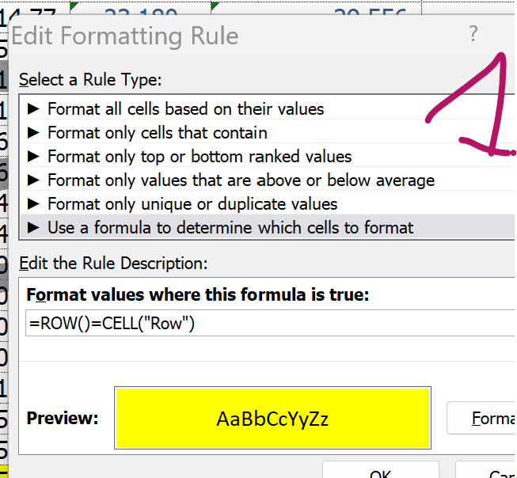Click arrow beside above or below average rule

(x=33, y=180)
